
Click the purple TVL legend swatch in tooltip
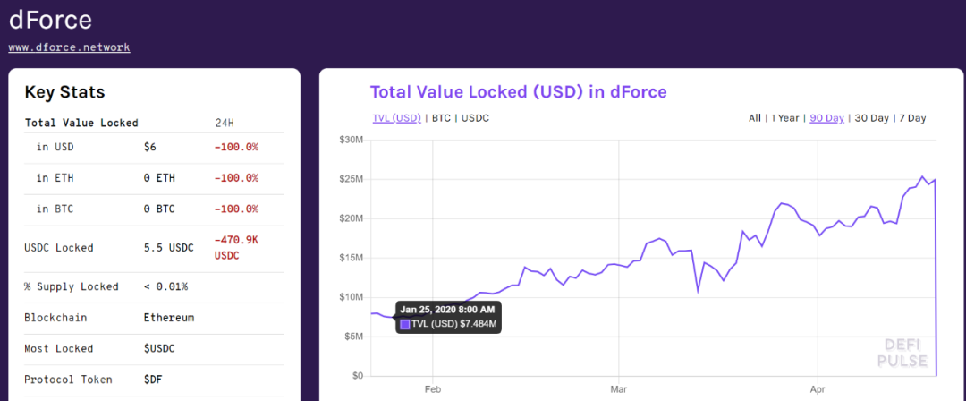[404, 323]
